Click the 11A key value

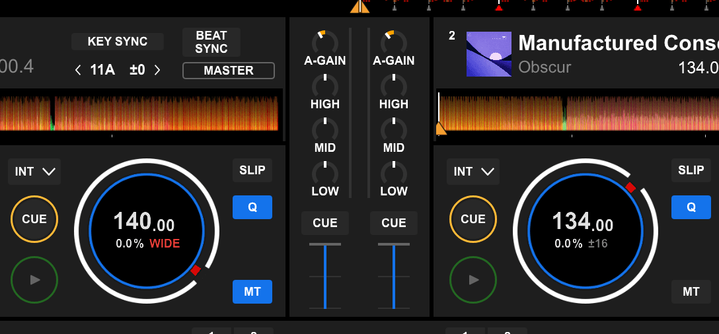(102, 70)
